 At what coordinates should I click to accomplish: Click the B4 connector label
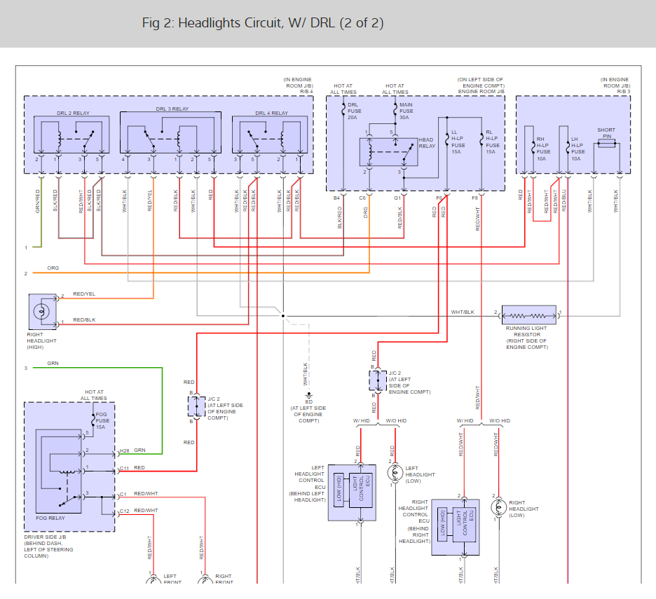pos(336,198)
